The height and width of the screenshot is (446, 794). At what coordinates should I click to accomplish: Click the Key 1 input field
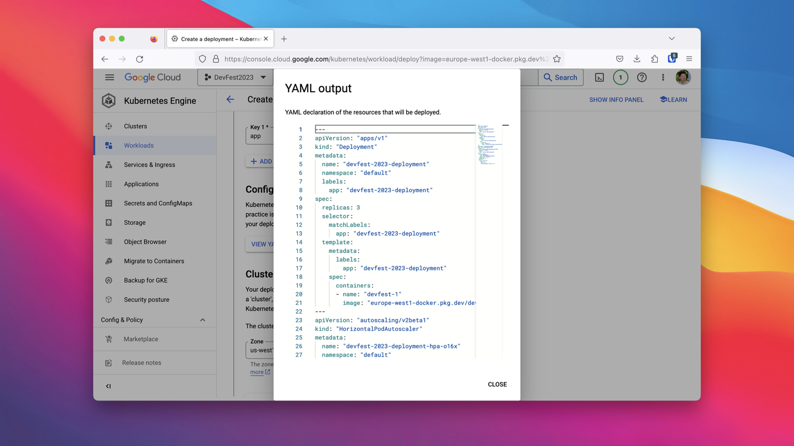[260, 135]
